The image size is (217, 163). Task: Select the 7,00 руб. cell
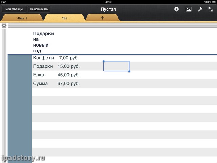(69, 58)
